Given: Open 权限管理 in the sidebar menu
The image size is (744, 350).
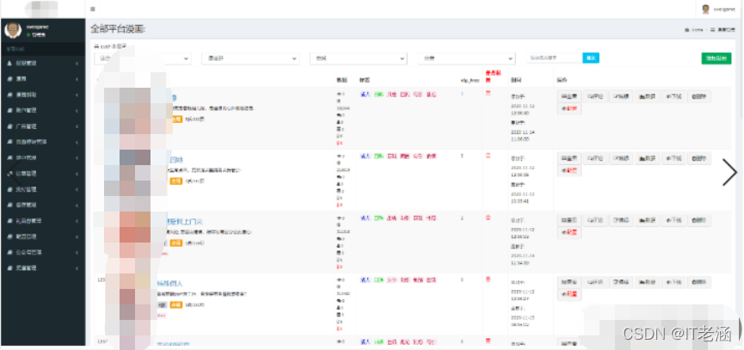Looking at the screenshot, I should (x=43, y=63).
